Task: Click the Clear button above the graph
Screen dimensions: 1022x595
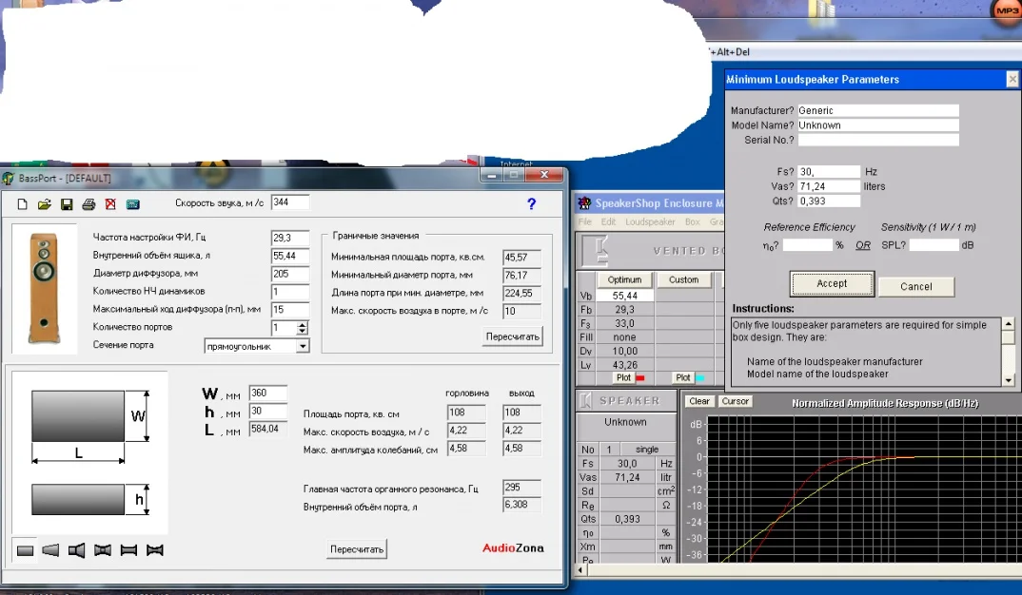Action: (x=698, y=401)
